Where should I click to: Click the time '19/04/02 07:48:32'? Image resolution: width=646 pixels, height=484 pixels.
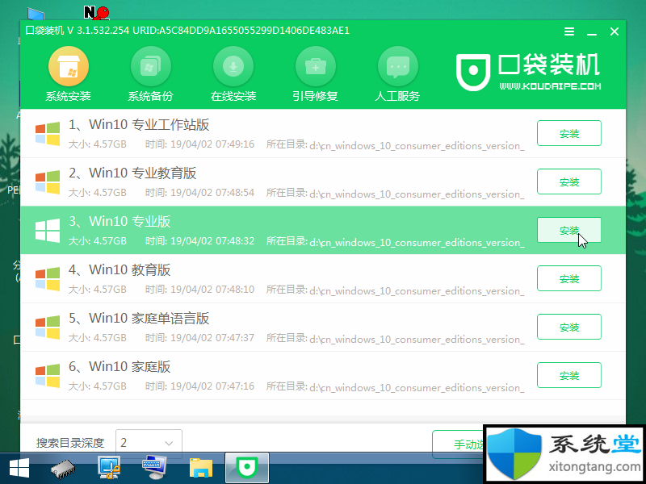212,241
